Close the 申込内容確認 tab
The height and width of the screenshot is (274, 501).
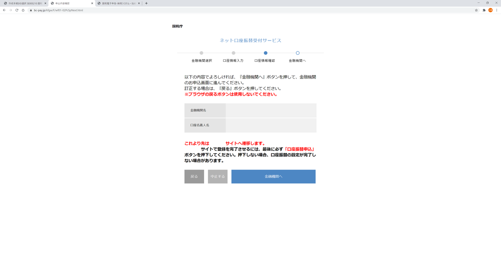pos(92,3)
